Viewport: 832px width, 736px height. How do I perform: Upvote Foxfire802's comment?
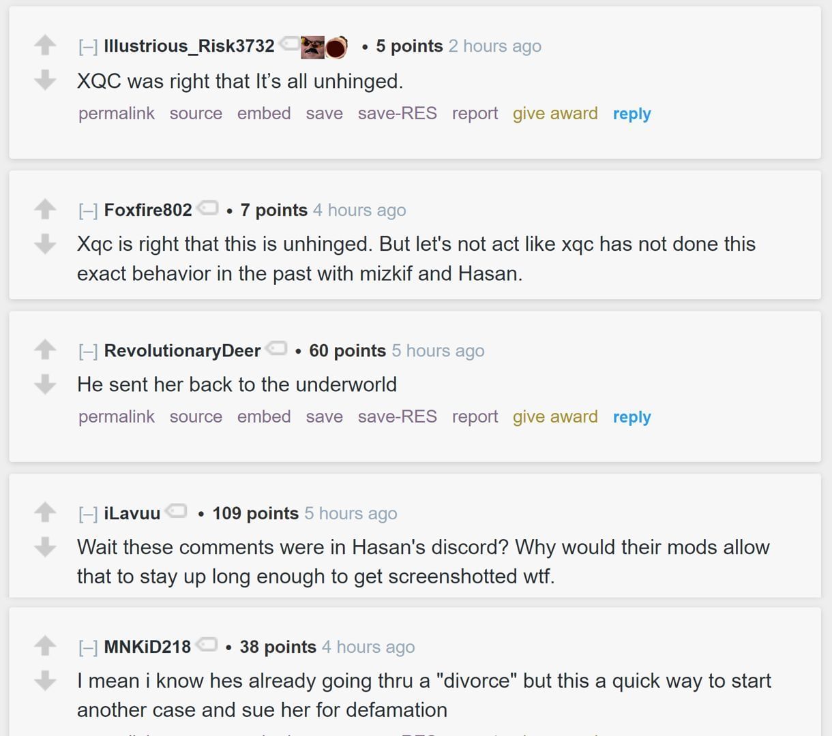pyautogui.click(x=45, y=209)
